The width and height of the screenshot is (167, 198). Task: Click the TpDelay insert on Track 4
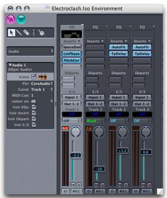142,54
